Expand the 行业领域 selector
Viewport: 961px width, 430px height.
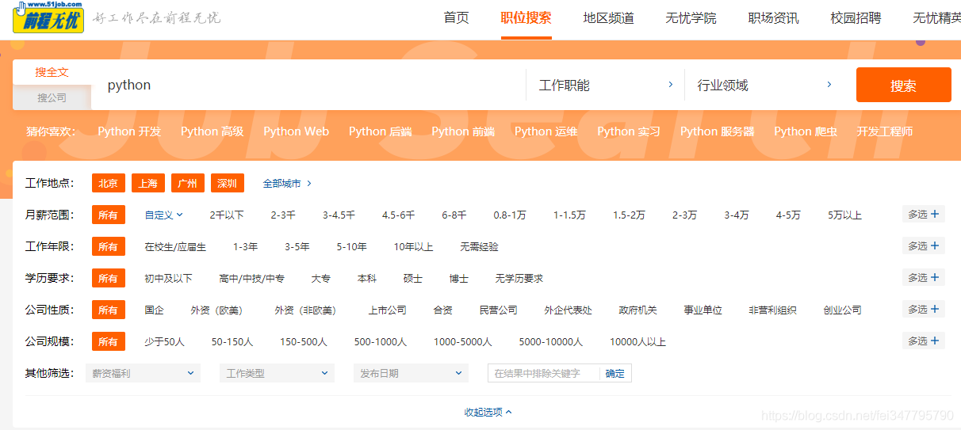[x=764, y=85]
